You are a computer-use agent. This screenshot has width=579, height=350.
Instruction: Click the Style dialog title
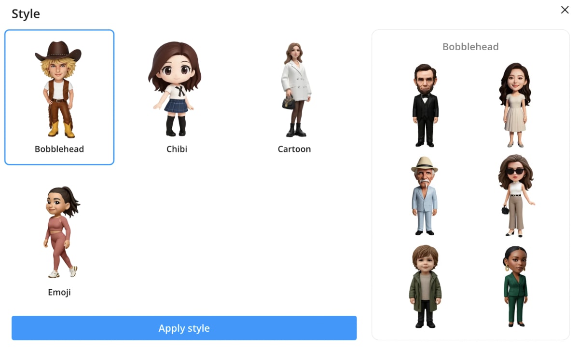26,14
